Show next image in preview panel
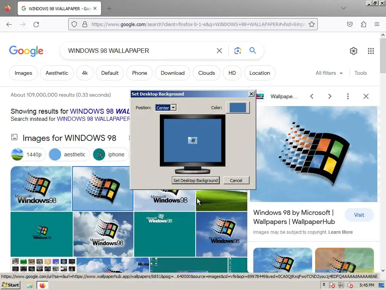Viewport: 386px width, 290px height. click(329, 96)
